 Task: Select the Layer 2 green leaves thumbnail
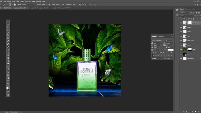(185, 50)
